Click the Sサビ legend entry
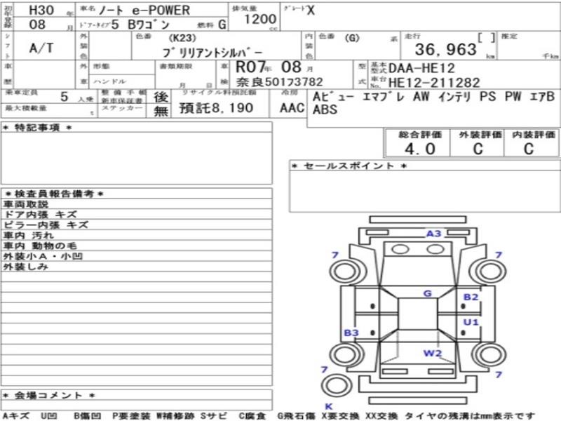The width and height of the screenshot is (561, 421). (214, 416)
